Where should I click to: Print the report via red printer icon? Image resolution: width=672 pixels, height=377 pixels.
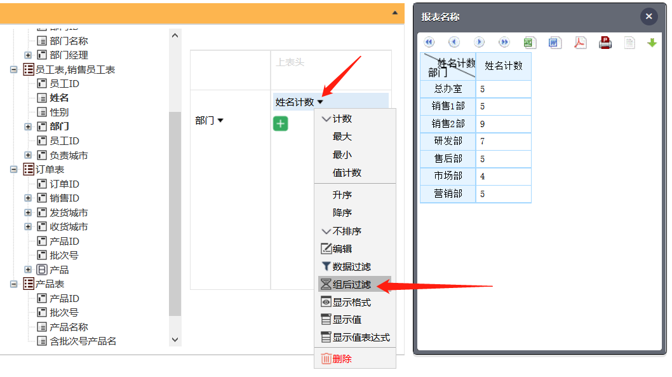coord(605,43)
